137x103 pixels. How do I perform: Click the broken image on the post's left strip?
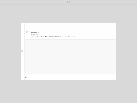[x=22, y=51]
